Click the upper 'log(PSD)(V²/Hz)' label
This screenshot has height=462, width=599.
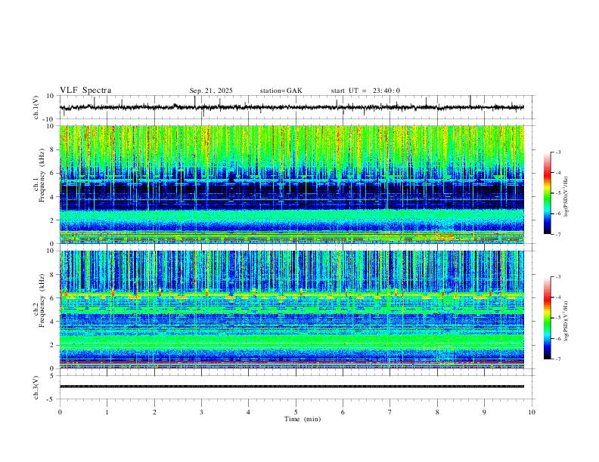566,197
